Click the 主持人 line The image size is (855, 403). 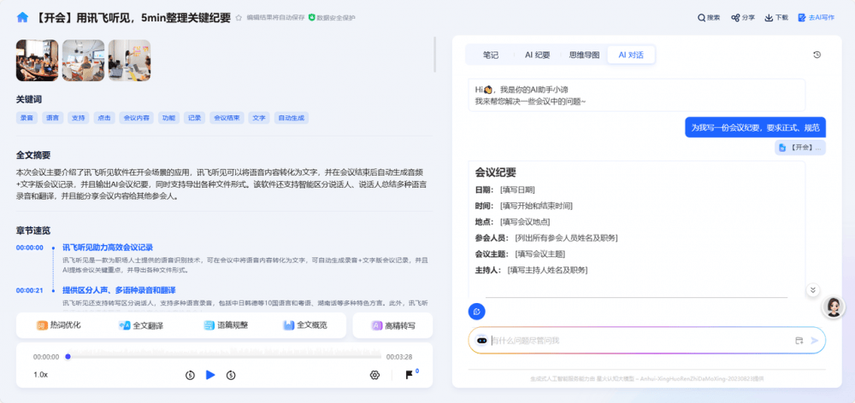pyautogui.click(x=531, y=270)
